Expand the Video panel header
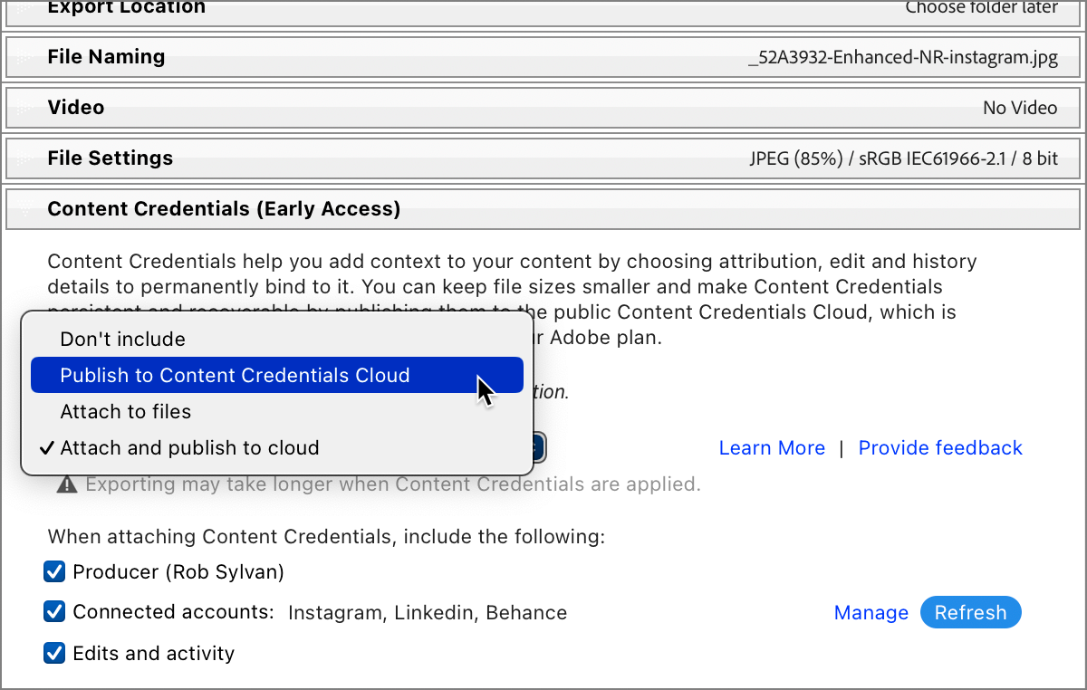The width and height of the screenshot is (1087, 690). tap(76, 108)
